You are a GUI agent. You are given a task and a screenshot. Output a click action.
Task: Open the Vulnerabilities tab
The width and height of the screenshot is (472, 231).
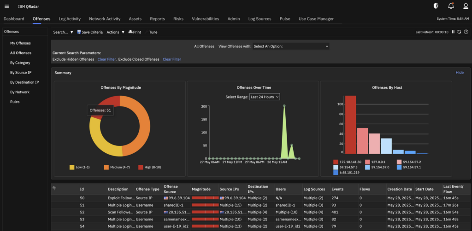point(205,18)
